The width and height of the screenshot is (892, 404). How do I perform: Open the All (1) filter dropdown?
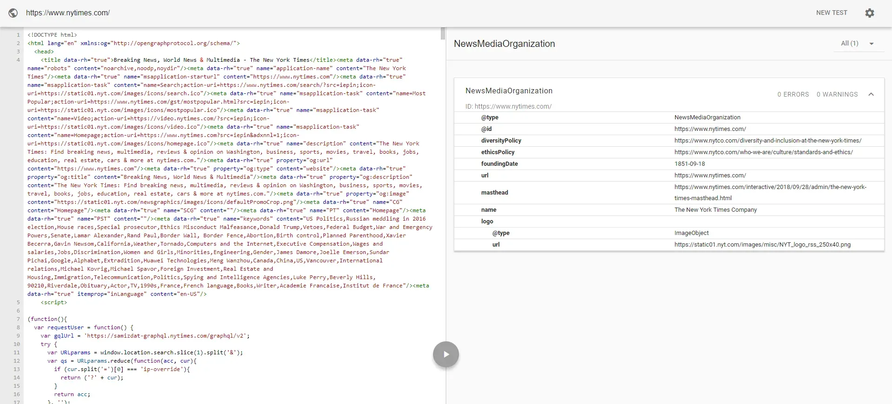tap(858, 44)
